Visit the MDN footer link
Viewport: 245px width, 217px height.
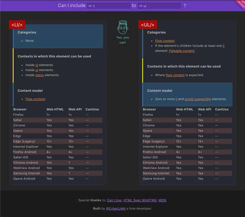click(x=162, y=200)
